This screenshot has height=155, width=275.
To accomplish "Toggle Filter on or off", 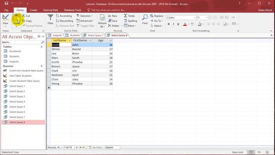I will pyautogui.click(x=86, y=26).
